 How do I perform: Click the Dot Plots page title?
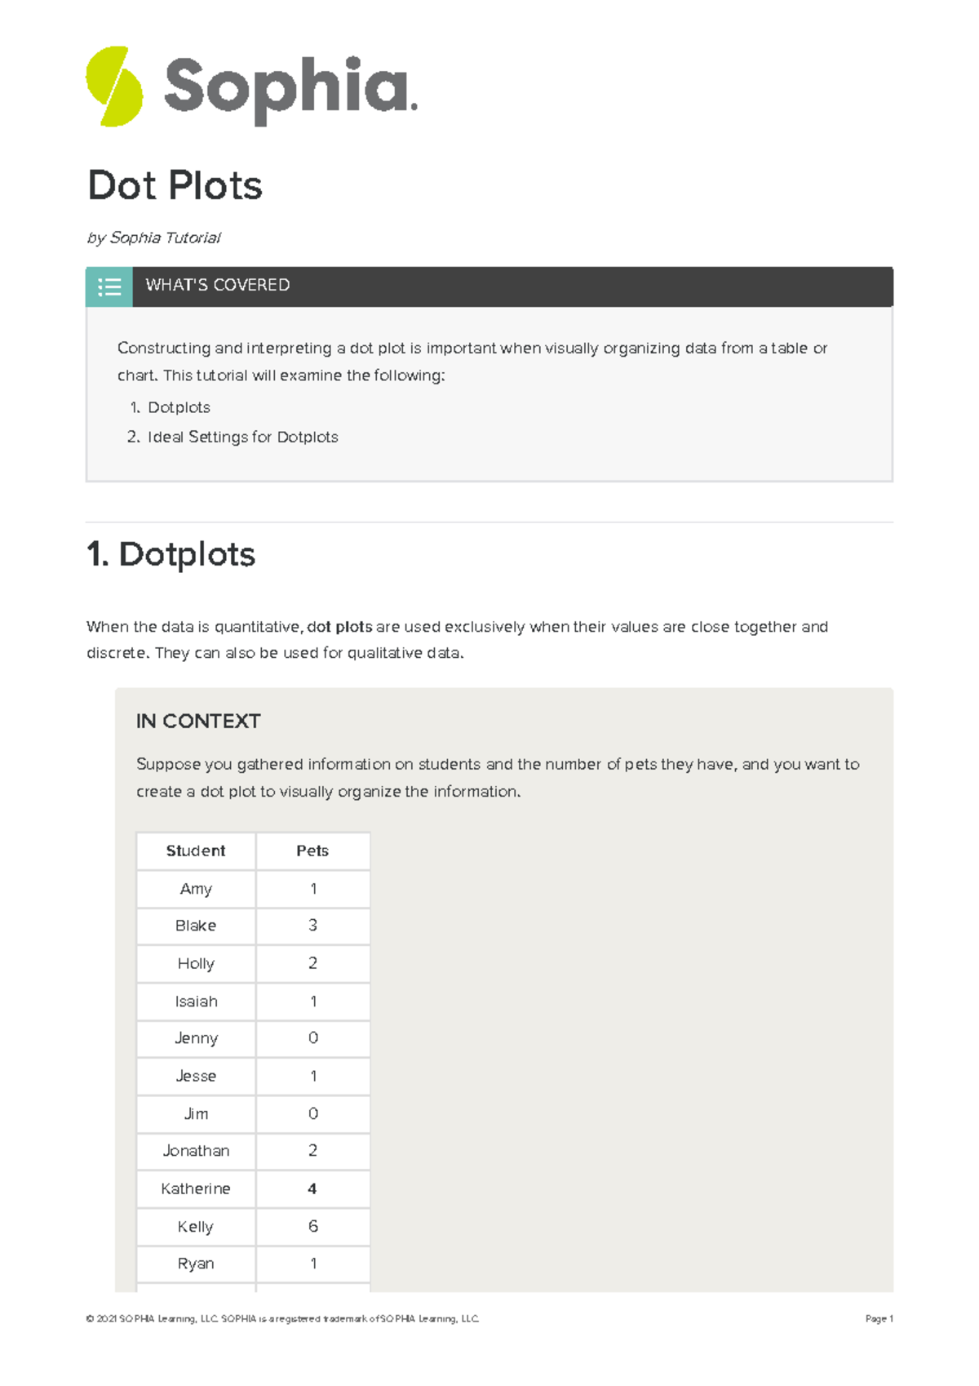[x=175, y=185]
